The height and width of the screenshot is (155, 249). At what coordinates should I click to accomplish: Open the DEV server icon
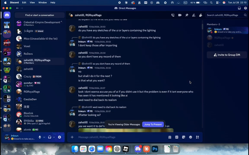[x=7, y=43]
